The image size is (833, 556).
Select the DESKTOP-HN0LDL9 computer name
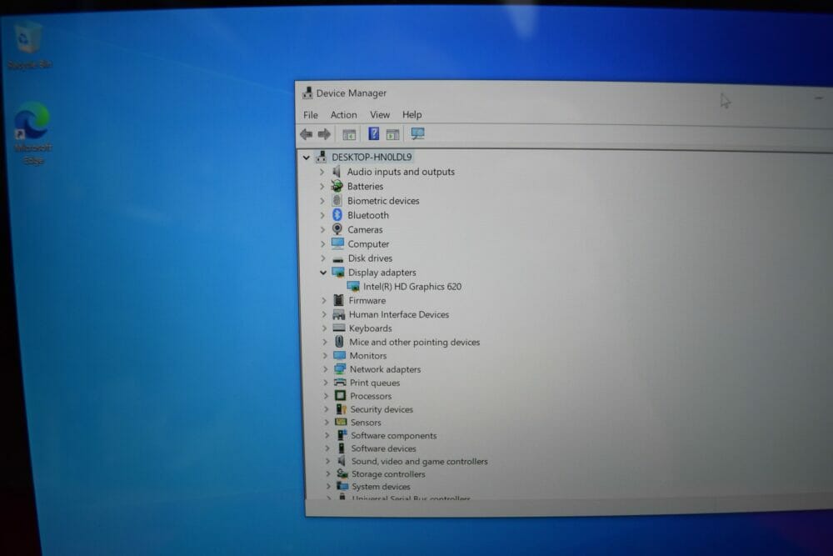click(x=372, y=157)
